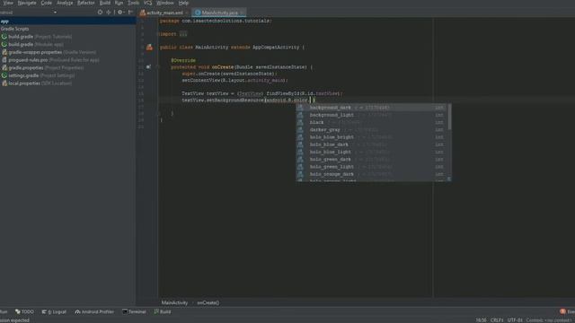Open the Build menu
The height and width of the screenshot is (323, 575).
105,3
